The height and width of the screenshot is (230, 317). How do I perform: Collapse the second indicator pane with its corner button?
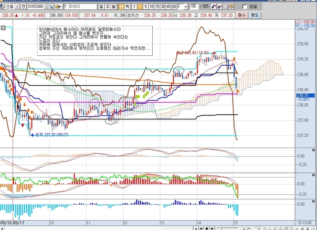(x=314, y=175)
